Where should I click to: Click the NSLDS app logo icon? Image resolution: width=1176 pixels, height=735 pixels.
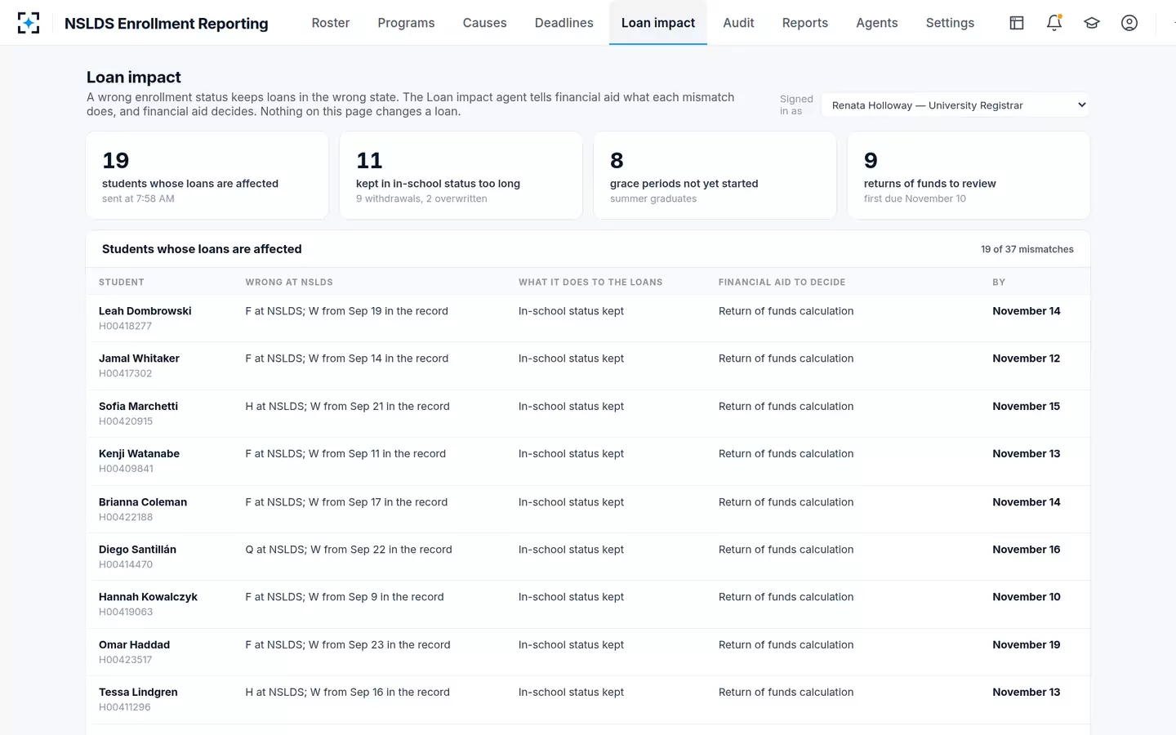[x=29, y=23]
